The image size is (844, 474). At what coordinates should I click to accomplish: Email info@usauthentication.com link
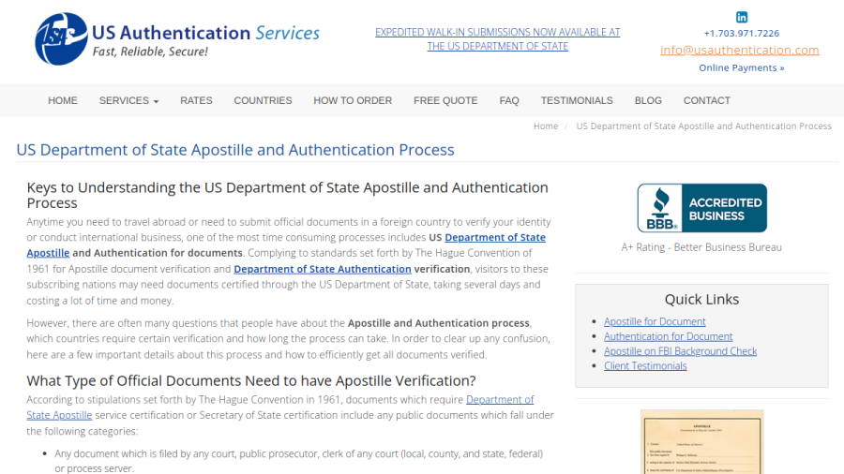point(740,50)
